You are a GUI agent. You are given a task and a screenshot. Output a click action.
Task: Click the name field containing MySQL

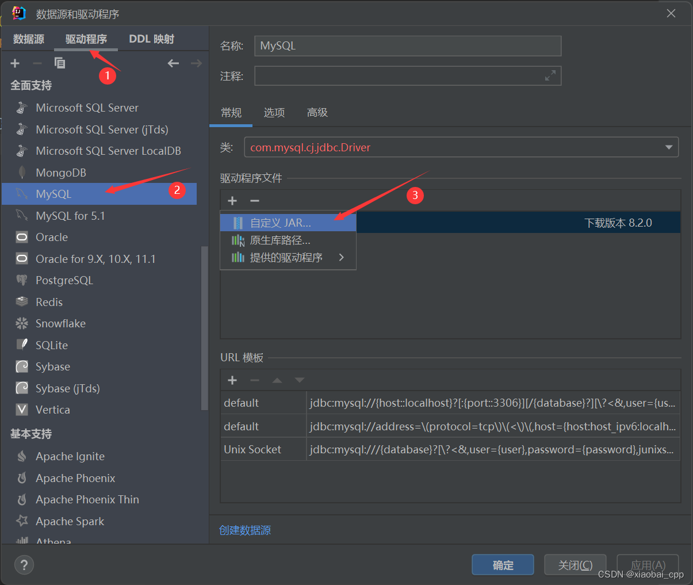(x=408, y=46)
